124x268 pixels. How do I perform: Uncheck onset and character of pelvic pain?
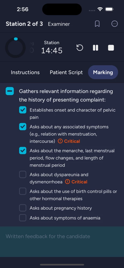pyautogui.click(x=23, y=110)
